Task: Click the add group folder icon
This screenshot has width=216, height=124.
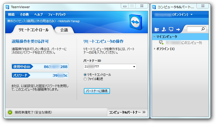Action: coord(157,30)
